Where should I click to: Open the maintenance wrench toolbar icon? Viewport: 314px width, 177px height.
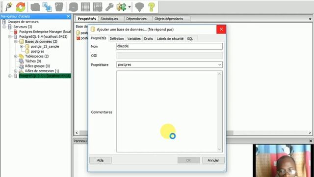pyautogui.click(x=109, y=7)
